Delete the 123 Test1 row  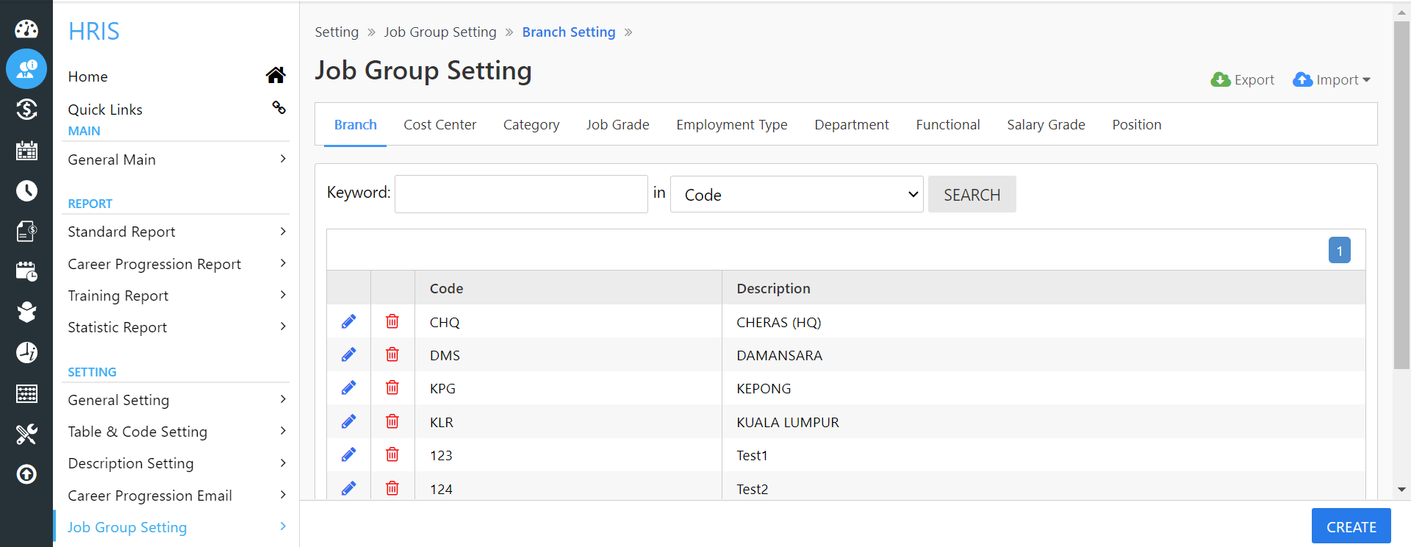(392, 454)
